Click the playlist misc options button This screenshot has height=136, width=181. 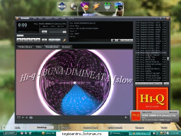point(155,84)
